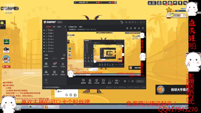
Task: Toggle the lock for 图片 2 layer
Action: [x=46, y=30]
